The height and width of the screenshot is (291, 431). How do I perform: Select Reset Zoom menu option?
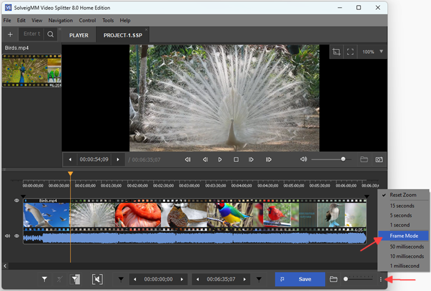click(x=404, y=195)
